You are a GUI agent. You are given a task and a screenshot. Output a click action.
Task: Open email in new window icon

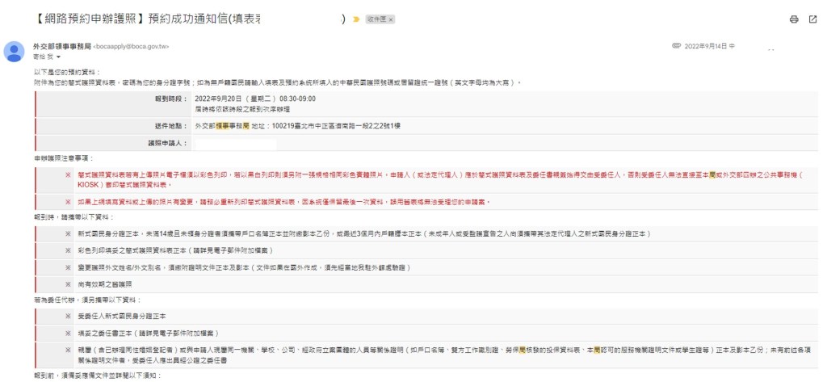pos(812,19)
